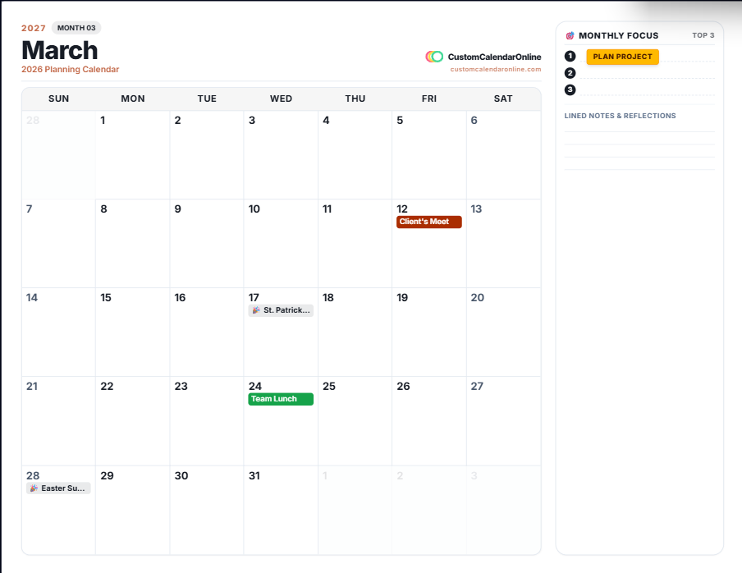The image size is (742, 573).
Task: Click the WED column header
Action: (x=281, y=99)
